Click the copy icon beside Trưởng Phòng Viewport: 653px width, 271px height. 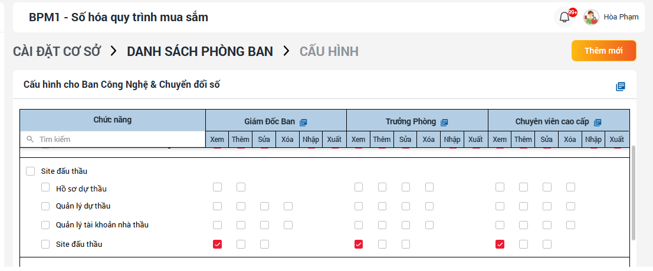click(444, 122)
